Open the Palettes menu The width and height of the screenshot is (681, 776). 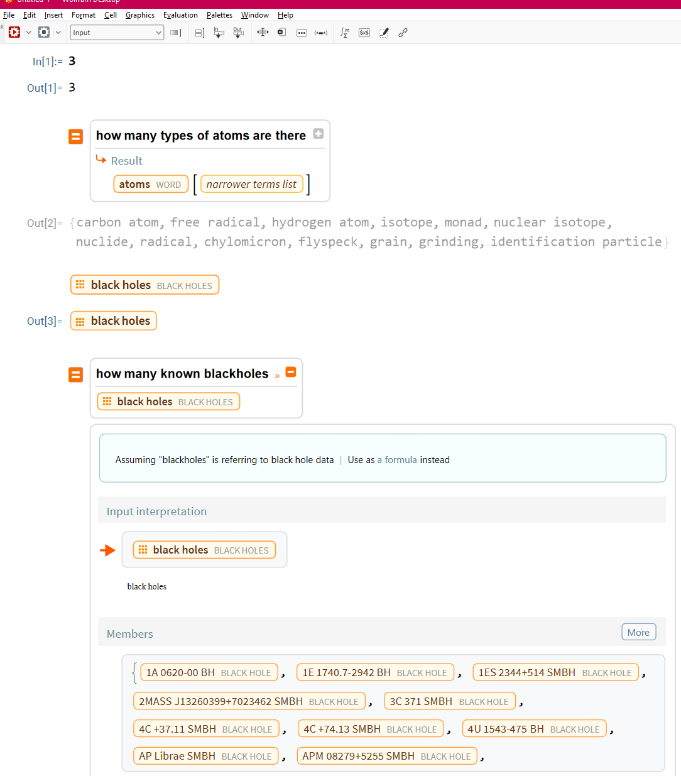coord(219,15)
